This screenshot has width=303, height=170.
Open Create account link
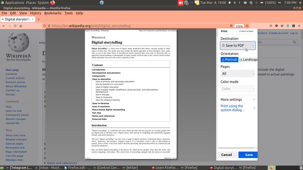(278, 33)
